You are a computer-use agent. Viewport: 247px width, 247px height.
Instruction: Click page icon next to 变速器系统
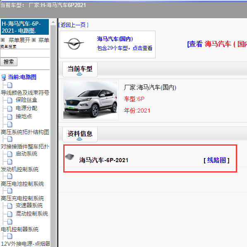tap(10, 206)
